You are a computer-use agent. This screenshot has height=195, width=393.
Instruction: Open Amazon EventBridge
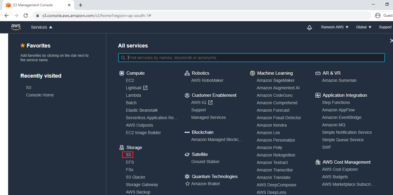click(x=342, y=117)
